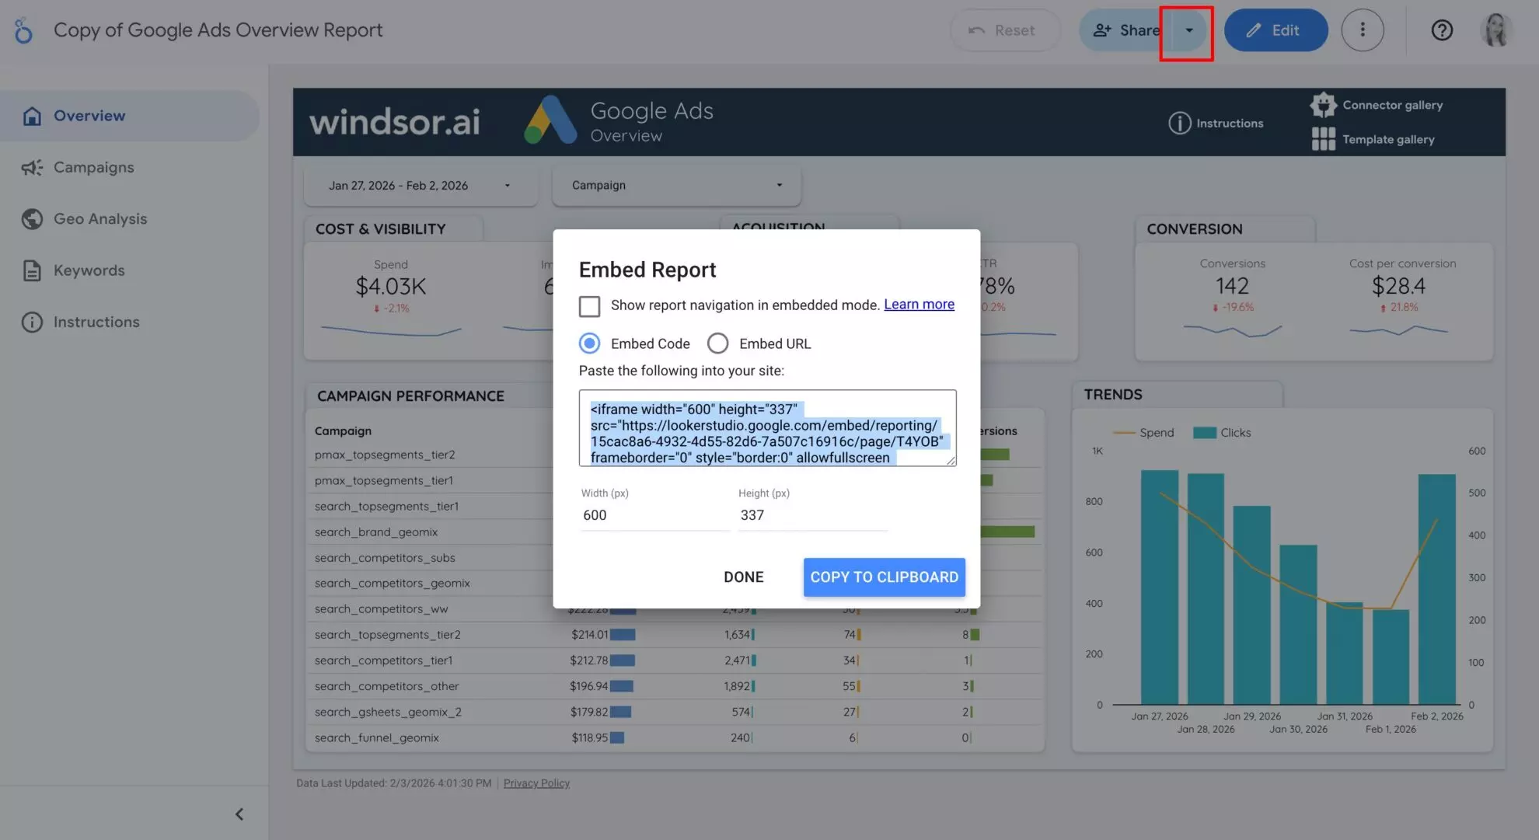Open the date range dropdown
This screenshot has height=840, width=1539.
(420, 185)
